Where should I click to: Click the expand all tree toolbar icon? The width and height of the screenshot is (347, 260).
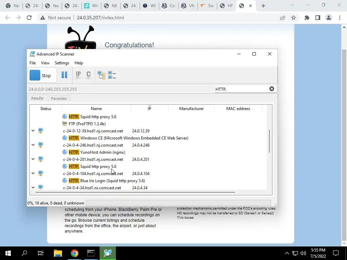(102, 75)
